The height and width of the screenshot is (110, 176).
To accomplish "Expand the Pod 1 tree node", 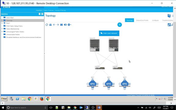I will [2, 23].
